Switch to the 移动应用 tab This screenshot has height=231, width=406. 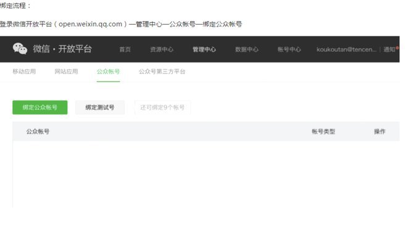(x=24, y=71)
